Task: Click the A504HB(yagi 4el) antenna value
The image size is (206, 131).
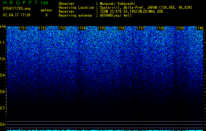Action: coord(116,15)
